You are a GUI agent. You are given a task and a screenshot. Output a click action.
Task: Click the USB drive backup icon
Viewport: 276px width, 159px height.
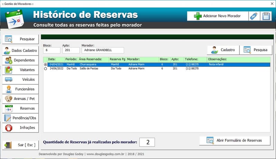(x=254, y=16)
